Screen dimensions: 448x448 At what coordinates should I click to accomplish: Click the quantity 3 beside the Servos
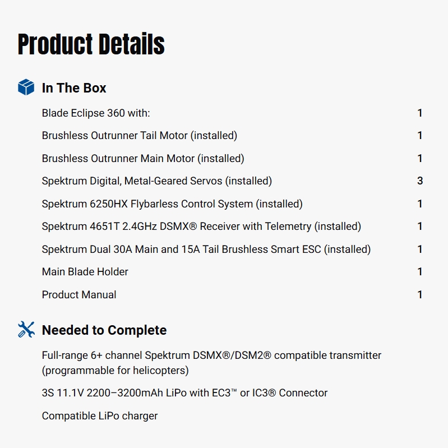pos(420,181)
